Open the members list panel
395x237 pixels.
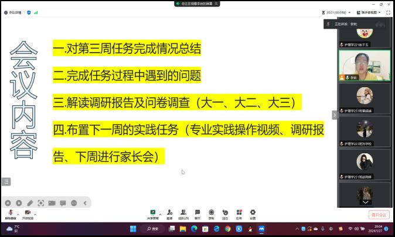(x=183, y=213)
